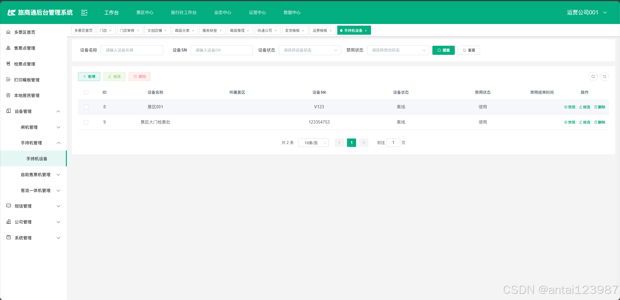Click the 新增 button
This screenshot has width=620, height=300.
pos(89,77)
